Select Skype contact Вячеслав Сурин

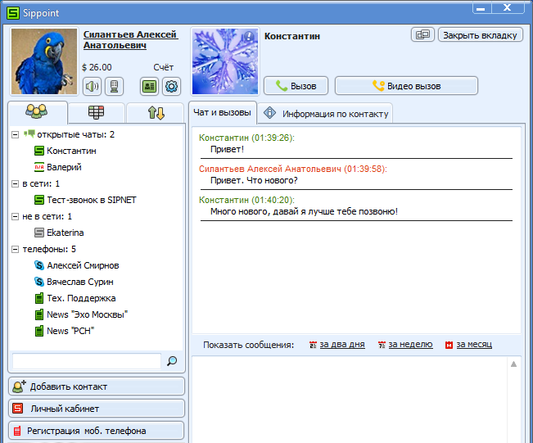point(75,282)
